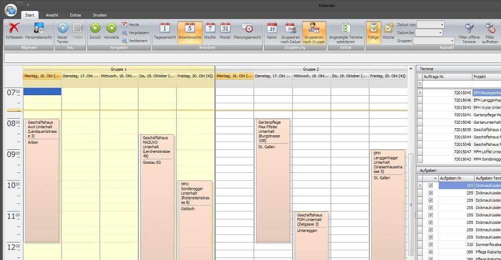Click Vergrössern to zoom in
Screen dimensions: 501x260
click(x=135, y=33)
